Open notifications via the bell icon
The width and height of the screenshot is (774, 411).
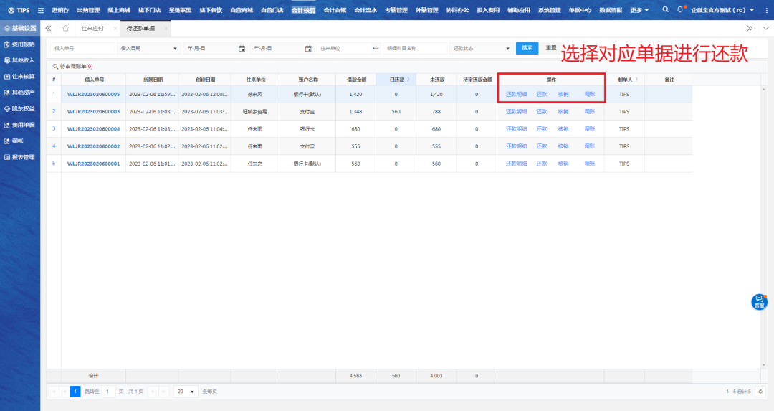[680, 10]
